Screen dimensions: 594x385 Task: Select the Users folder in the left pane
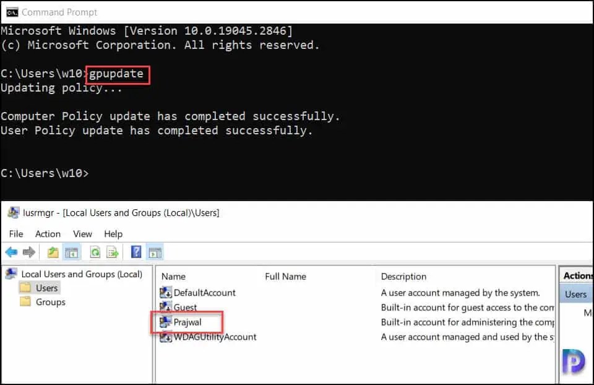(x=45, y=288)
